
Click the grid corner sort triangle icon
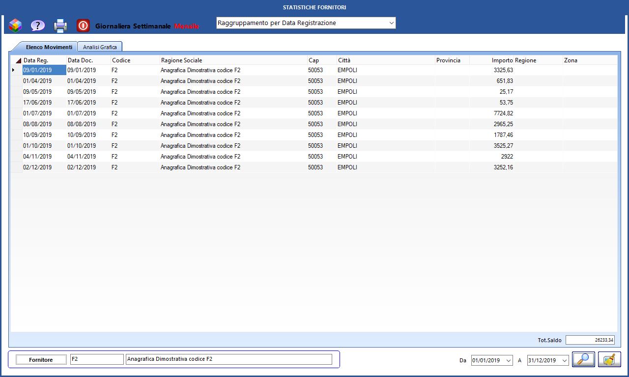pos(18,60)
